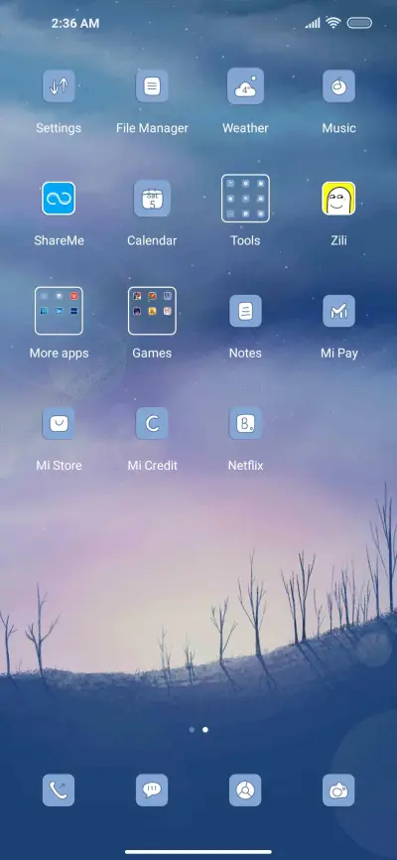Click the "Mi Credit" label text
Viewport: 397px width, 860px height.
152,466
